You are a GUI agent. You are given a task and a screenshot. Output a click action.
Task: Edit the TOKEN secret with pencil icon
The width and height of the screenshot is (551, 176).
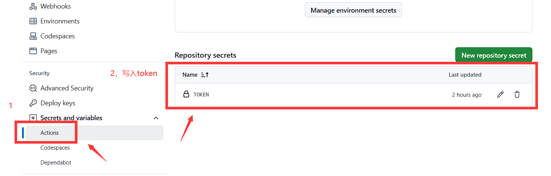(500, 95)
